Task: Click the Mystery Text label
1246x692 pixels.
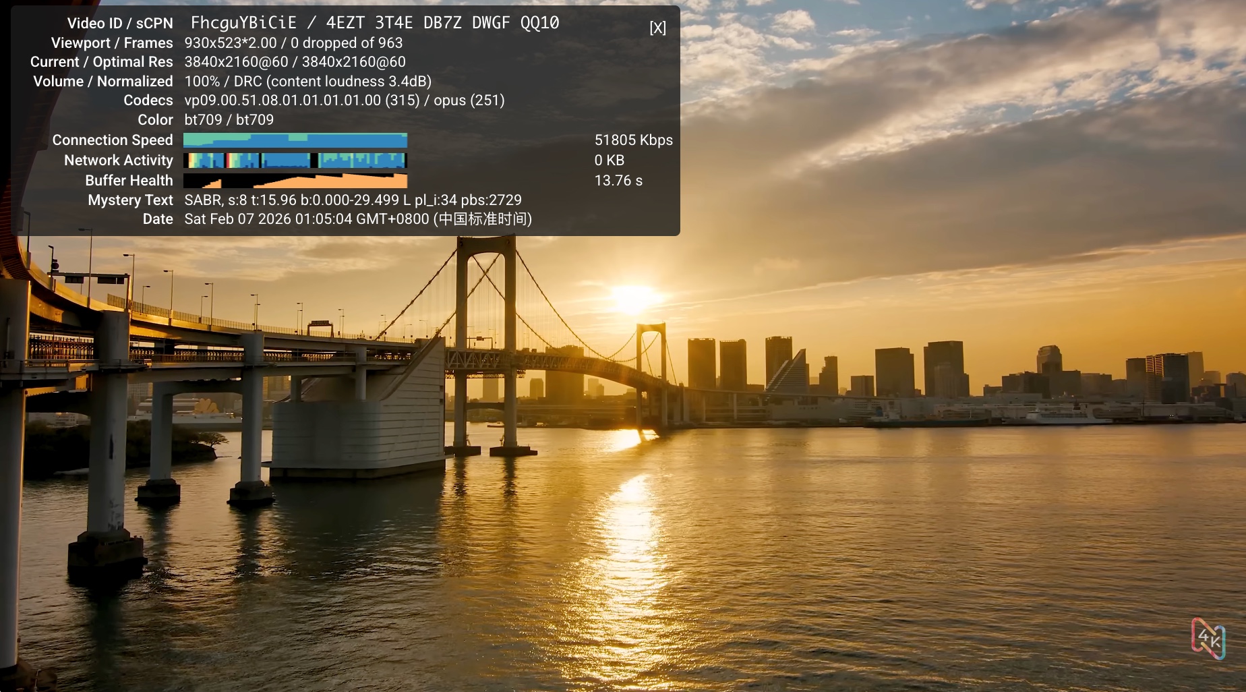Action: (130, 200)
